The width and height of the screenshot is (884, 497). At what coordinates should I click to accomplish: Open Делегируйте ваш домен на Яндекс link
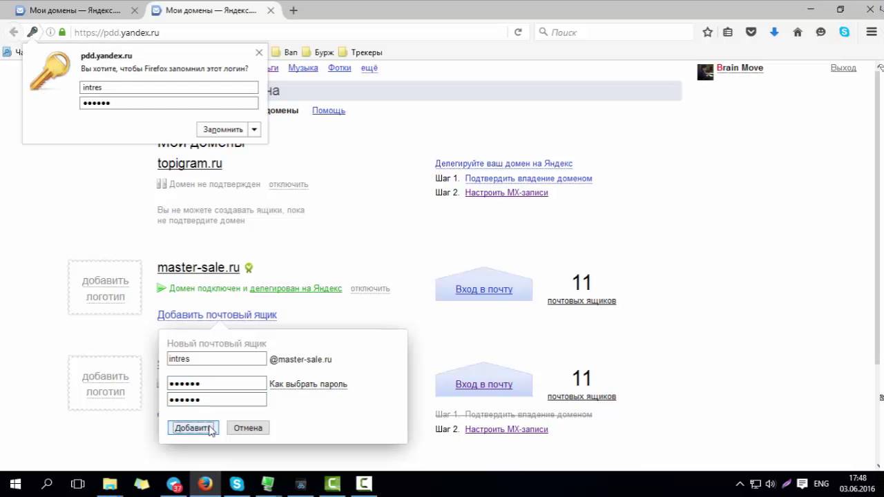tap(503, 164)
